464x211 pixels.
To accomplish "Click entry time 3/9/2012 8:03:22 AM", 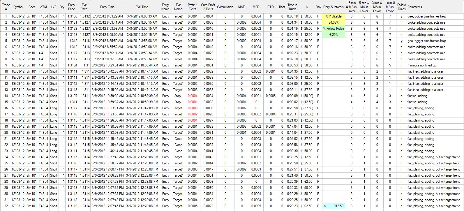I will [107, 16].
